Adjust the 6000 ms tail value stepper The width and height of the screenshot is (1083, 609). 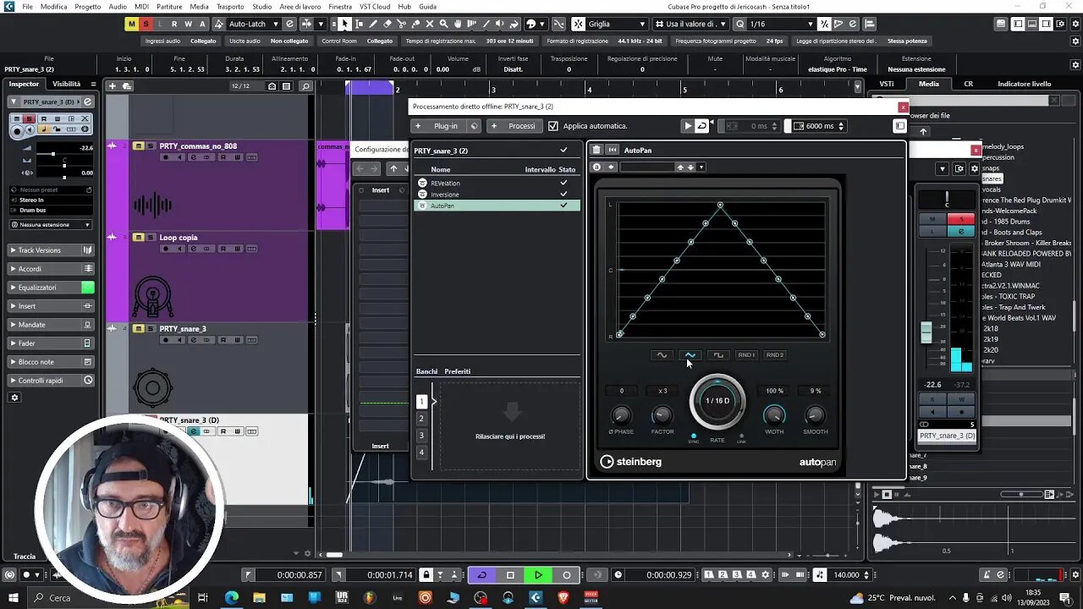(x=841, y=126)
